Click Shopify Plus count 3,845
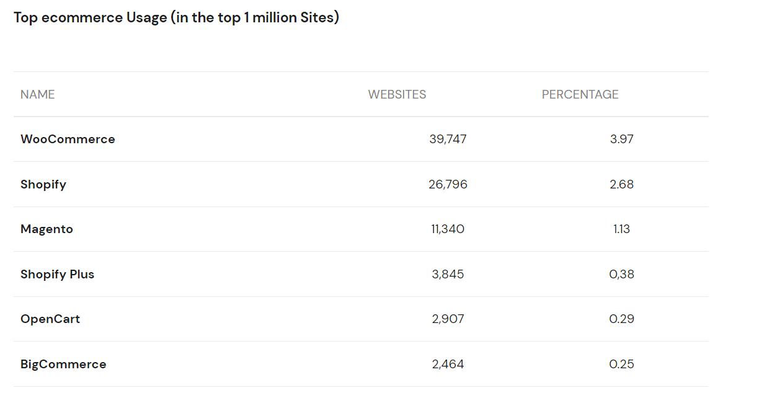This screenshot has width=775, height=416. 448,274
